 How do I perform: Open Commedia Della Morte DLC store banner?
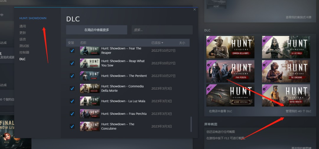[230, 47]
